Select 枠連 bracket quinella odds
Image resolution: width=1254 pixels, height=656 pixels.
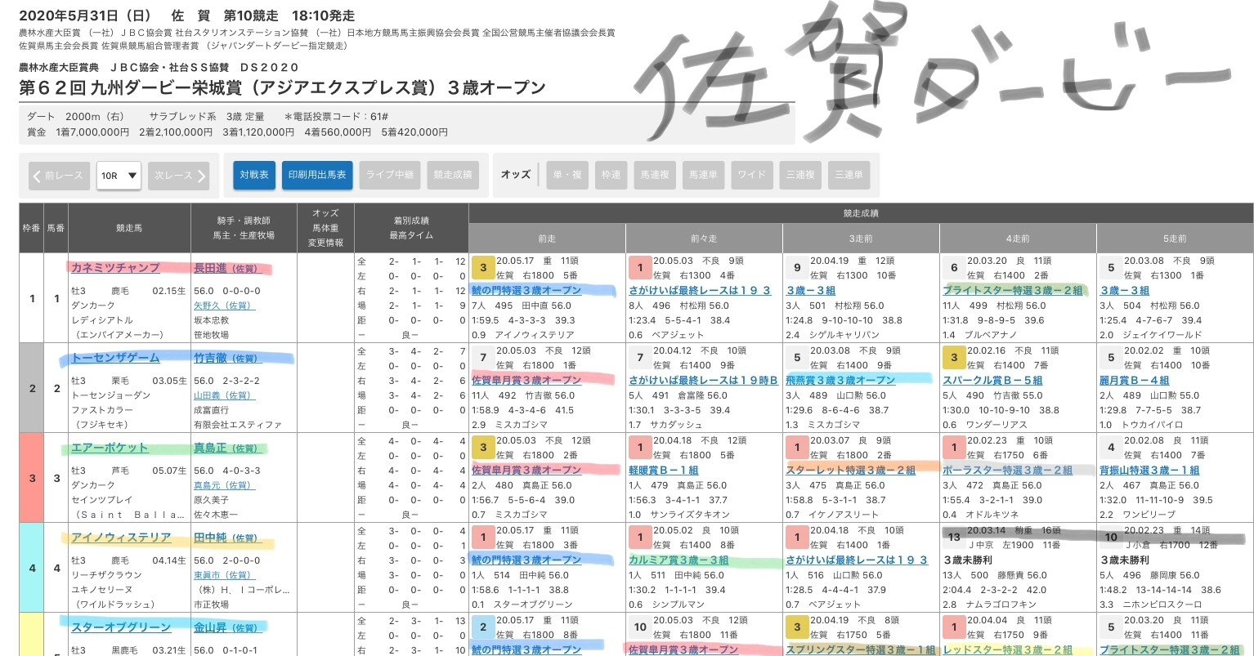click(611, 175)
